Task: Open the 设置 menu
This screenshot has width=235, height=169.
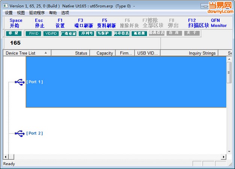Action: click(9, 12)
